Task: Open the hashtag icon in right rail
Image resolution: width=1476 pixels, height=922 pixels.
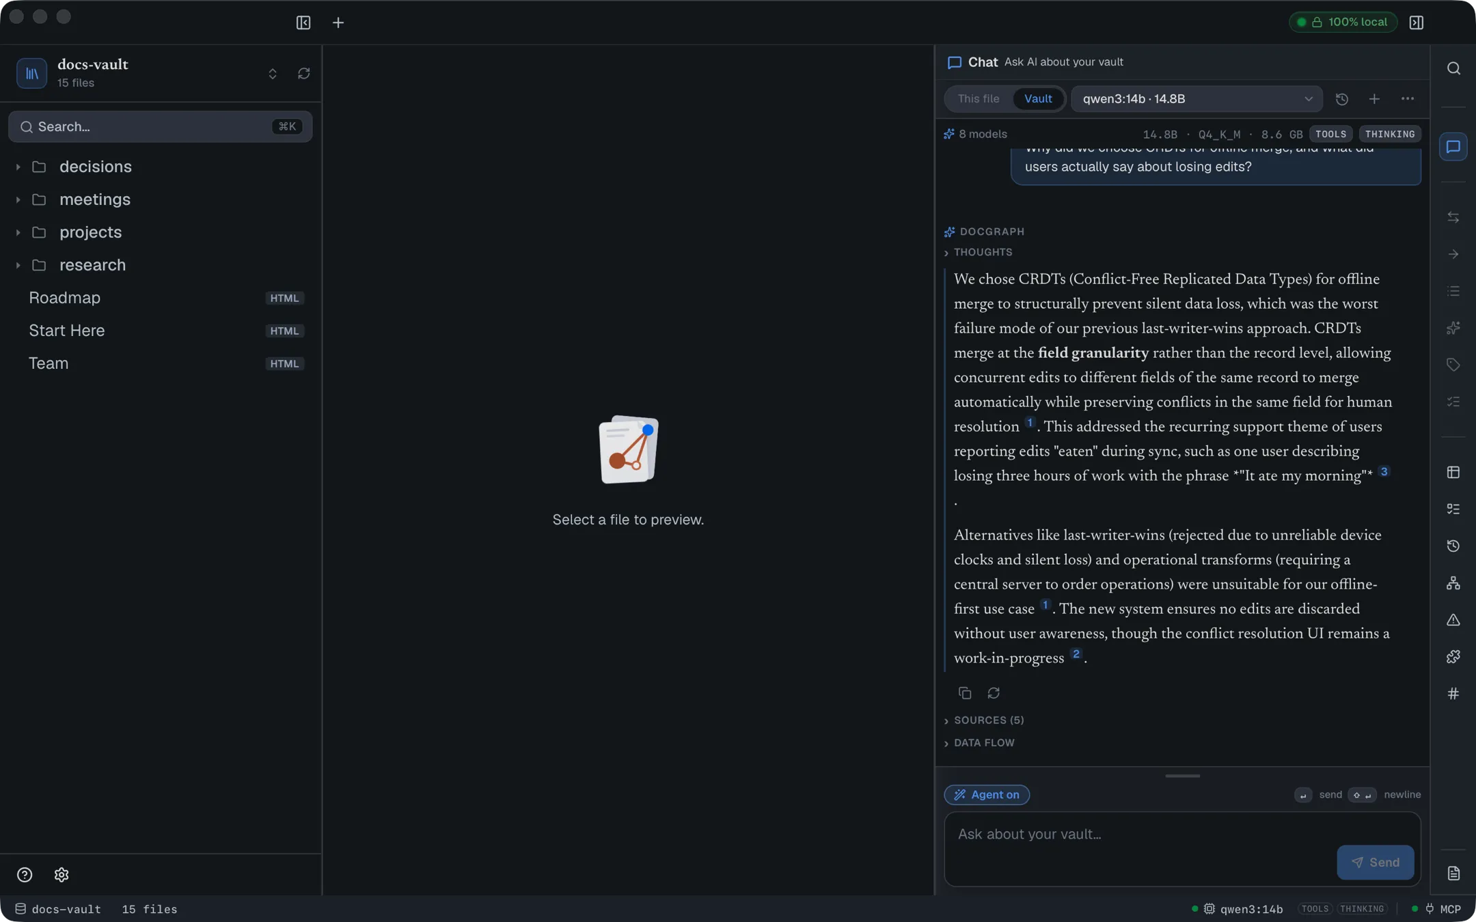Action: point(1453,694)
